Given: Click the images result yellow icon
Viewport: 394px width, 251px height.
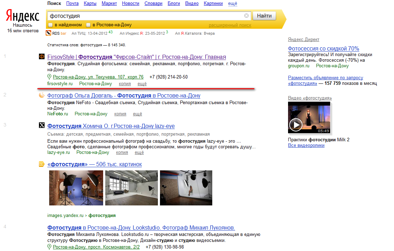Looking at the screenshot, I should tap(41, 164).
